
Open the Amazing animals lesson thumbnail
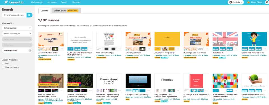(x=138, y=39)
